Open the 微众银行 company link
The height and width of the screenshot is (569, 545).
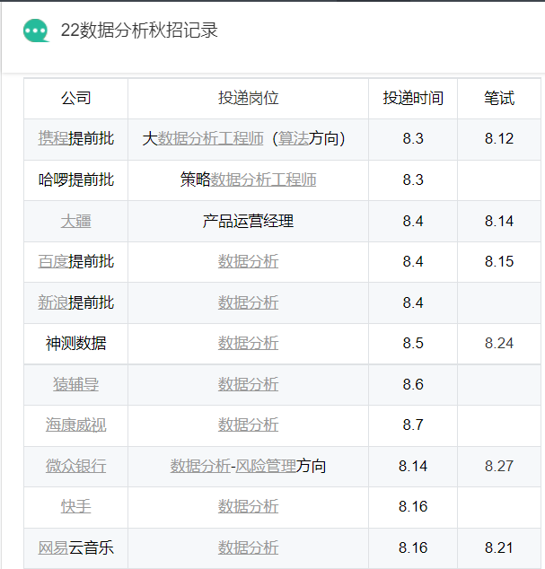76,466
